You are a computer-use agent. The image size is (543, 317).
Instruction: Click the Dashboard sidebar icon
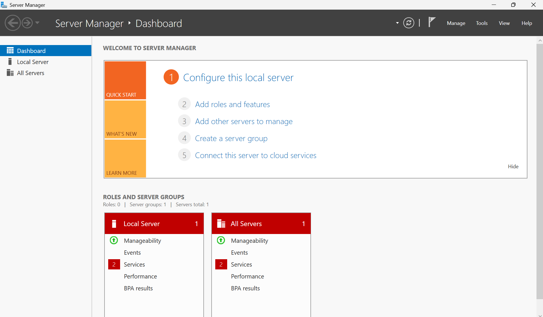[x=10, y=50]
